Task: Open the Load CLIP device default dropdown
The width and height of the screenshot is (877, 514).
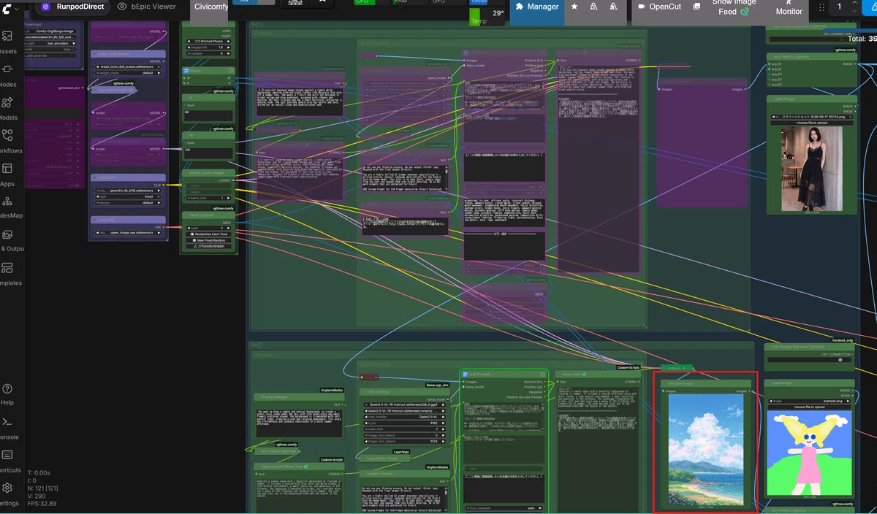Action: point(129,202)
